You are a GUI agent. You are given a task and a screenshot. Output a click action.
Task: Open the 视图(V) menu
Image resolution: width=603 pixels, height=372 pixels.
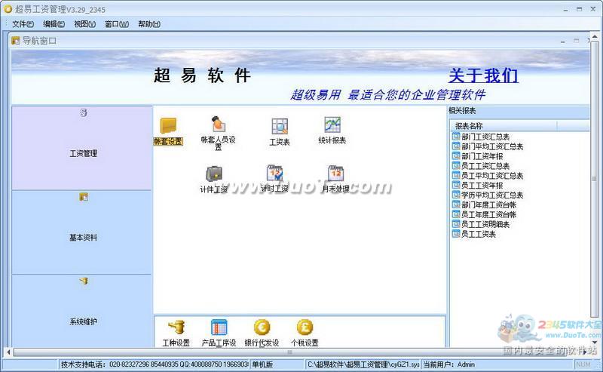click(84, 24)
